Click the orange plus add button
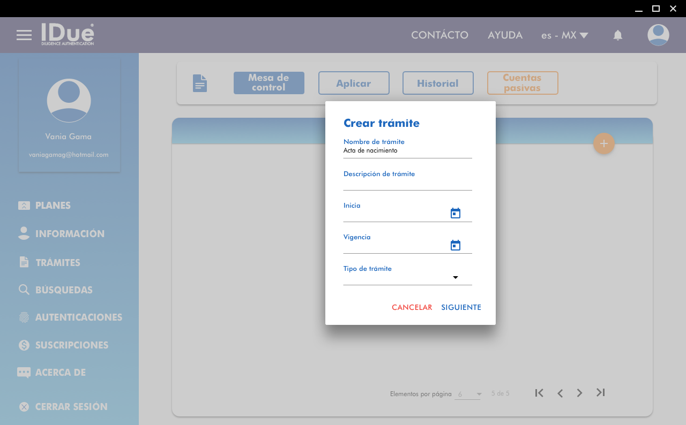Image resolution: width=686 pixels, height=425 pixels. [604, 143]
